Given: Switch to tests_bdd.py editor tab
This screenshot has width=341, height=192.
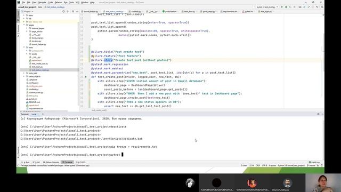Looking at the screenshot, I should coord(190,12).
